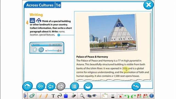The width and height of the screenshot is (176, 99).
Task: Expand the bottom toolbar with blue arrow
Action: click(25, 96)
